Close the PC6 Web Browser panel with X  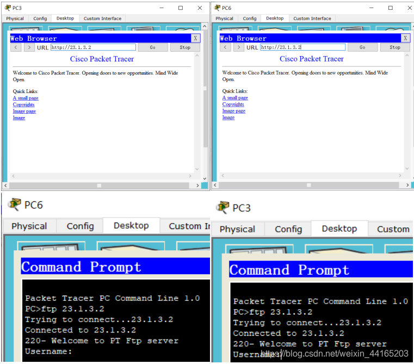[405, 38]
